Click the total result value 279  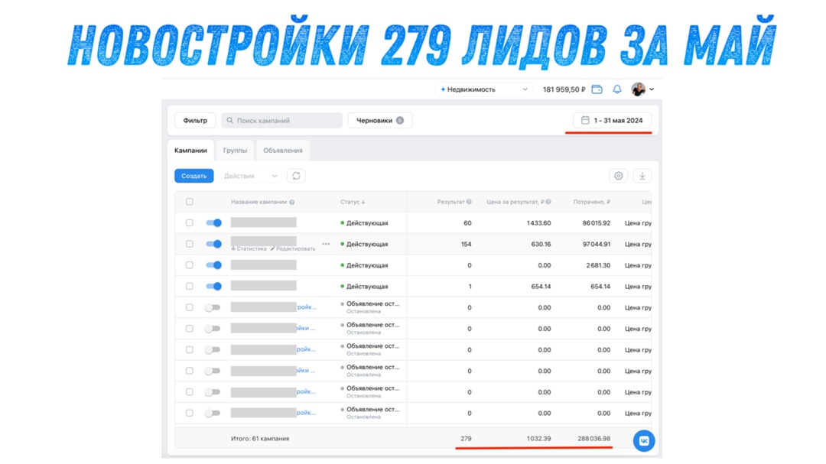click(466, 438)
